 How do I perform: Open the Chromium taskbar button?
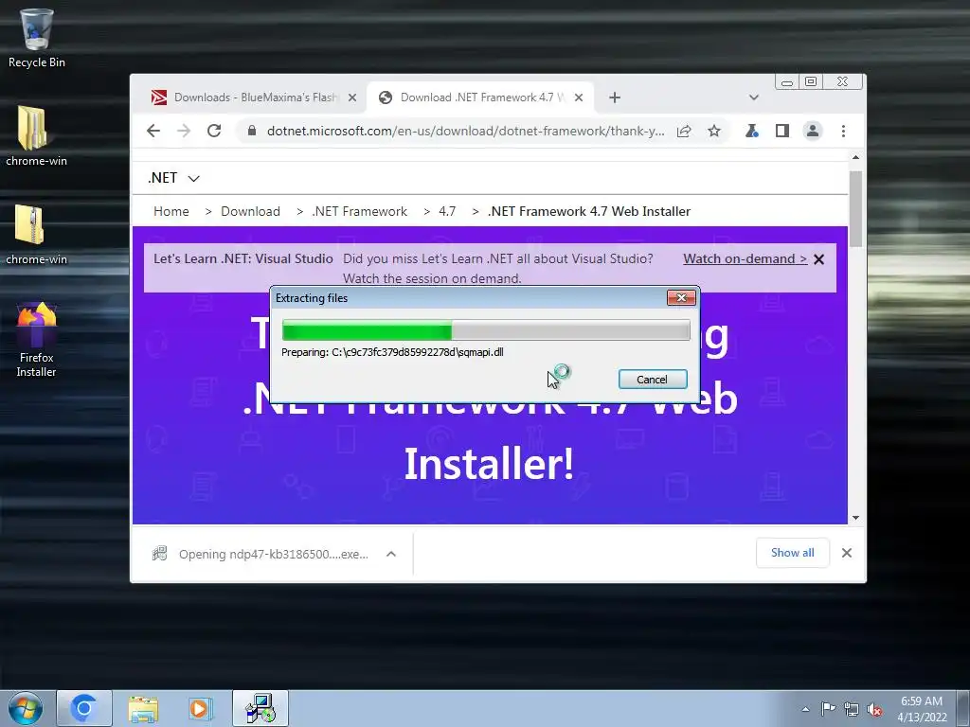[84, 708]
